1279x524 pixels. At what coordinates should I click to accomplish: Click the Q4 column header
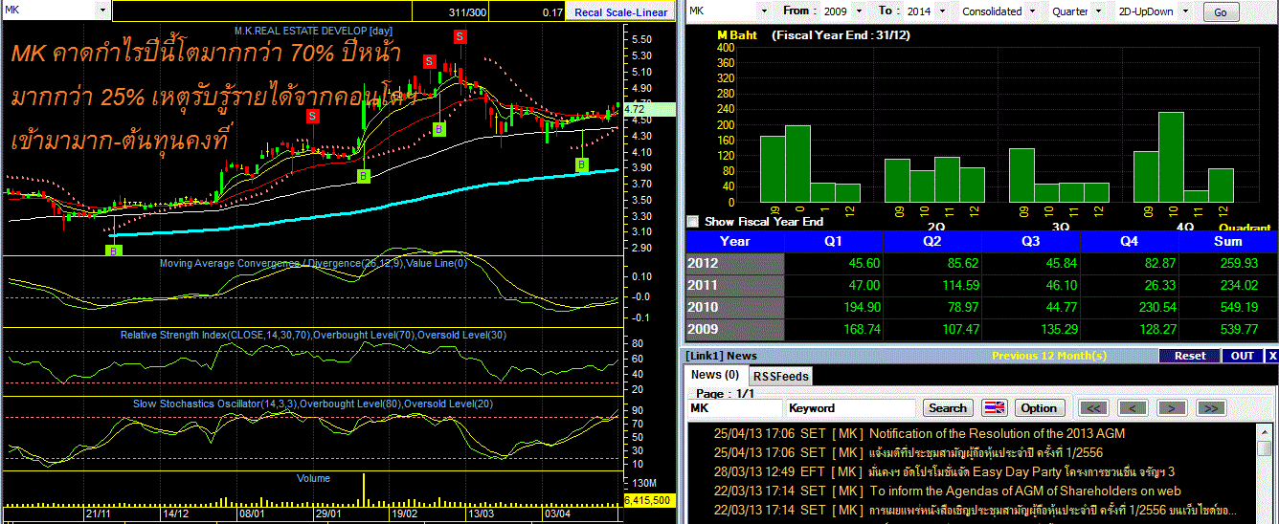(x=1129, y=242)
